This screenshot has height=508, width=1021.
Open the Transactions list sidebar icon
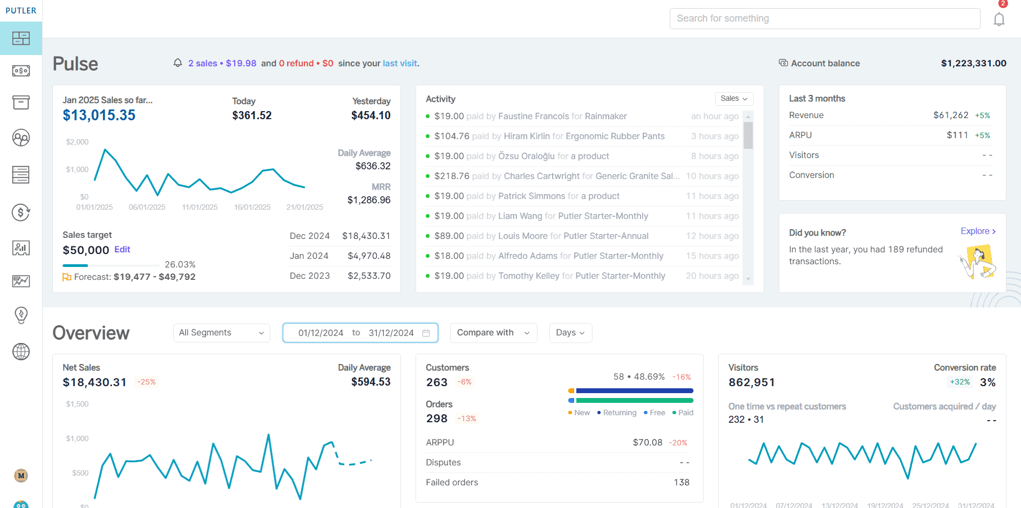21,175
